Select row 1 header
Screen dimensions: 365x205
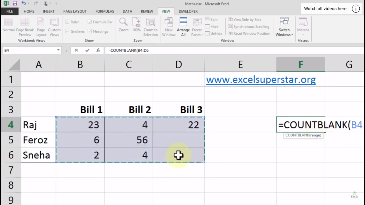point(11,79)
